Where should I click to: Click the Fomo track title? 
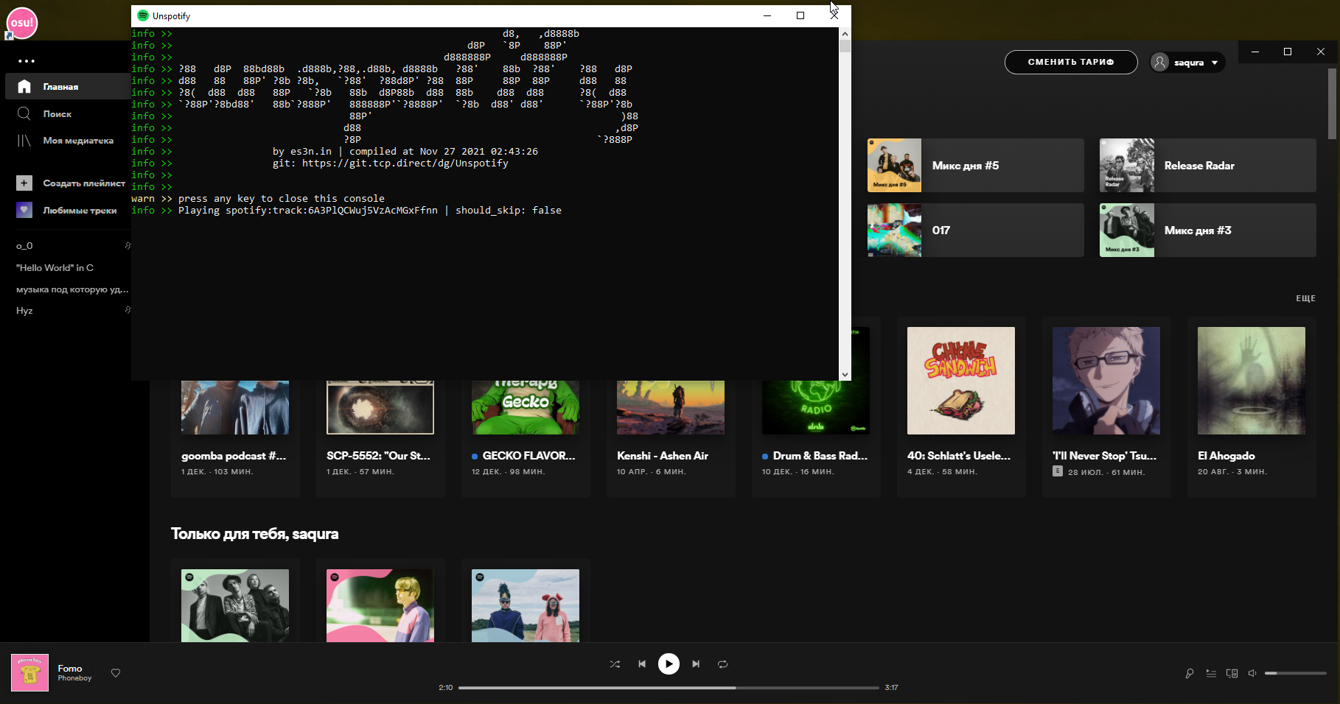70,669
